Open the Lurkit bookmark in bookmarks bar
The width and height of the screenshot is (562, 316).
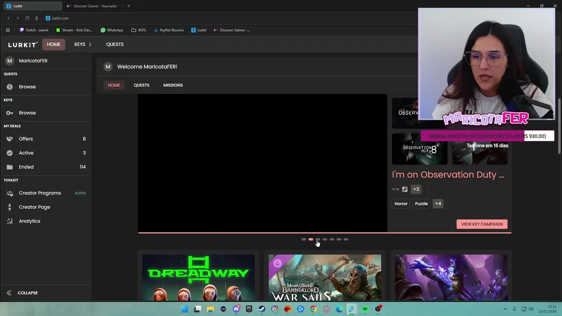[x=199, y=30]
